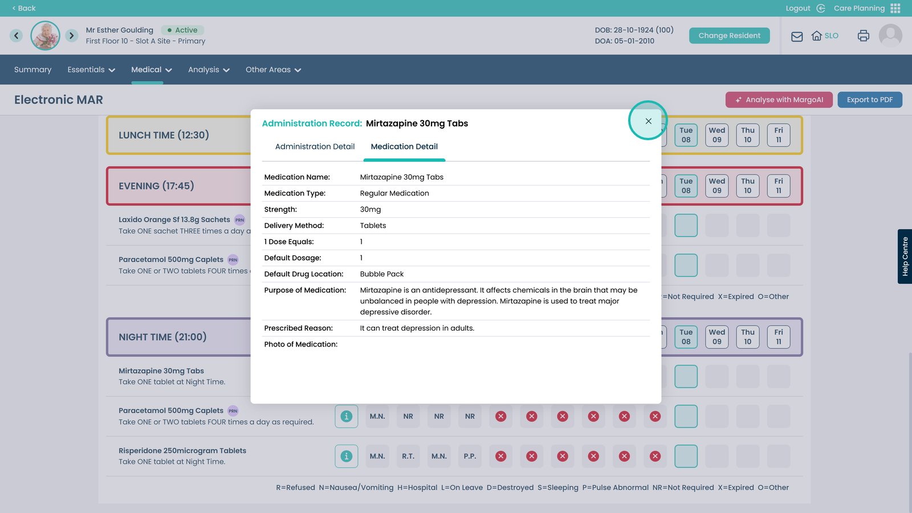The image size is (912, 513).
Task: Click Analyse with MargoAI button
Action: (779, 100)
